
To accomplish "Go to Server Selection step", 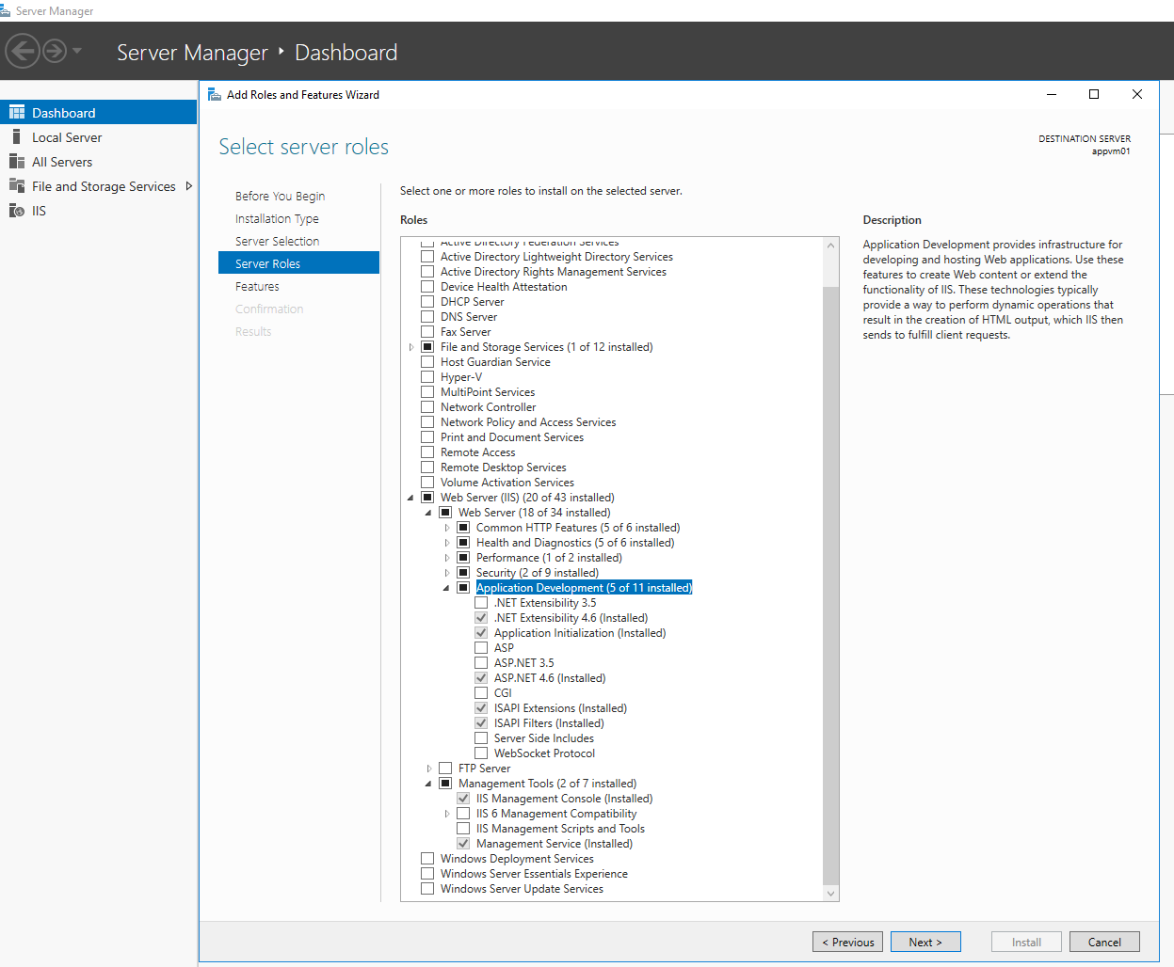I will pyautogui.click(x=277, y=241).
